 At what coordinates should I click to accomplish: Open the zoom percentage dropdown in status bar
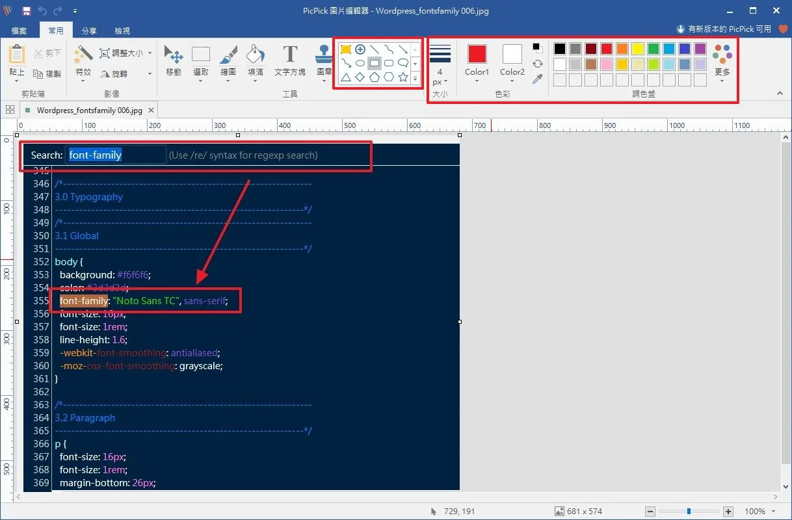click(x=773, y=512)
